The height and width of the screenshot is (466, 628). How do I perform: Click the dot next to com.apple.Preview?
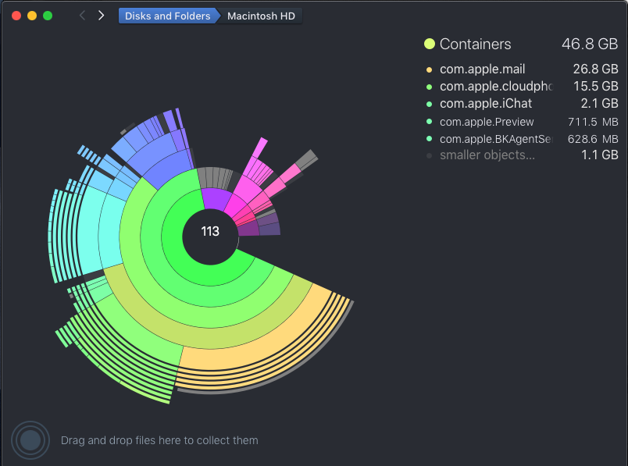(428, 121)
